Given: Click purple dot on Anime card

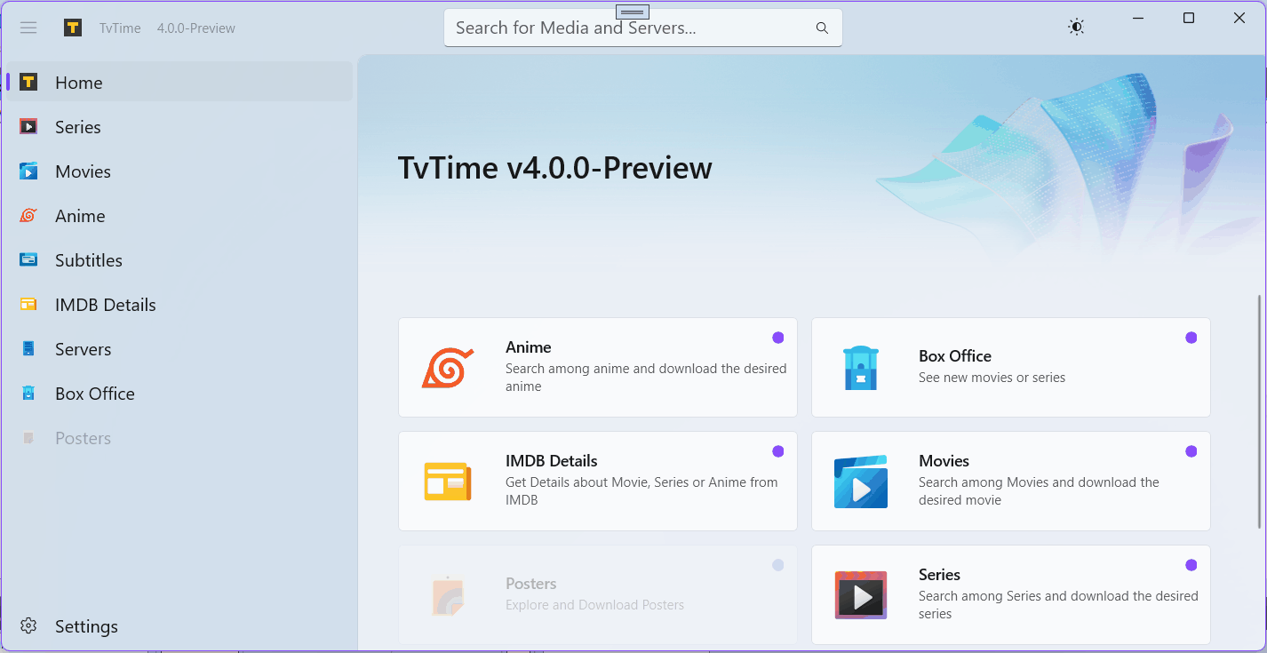Looking at the screenshot, I should 778,338.
